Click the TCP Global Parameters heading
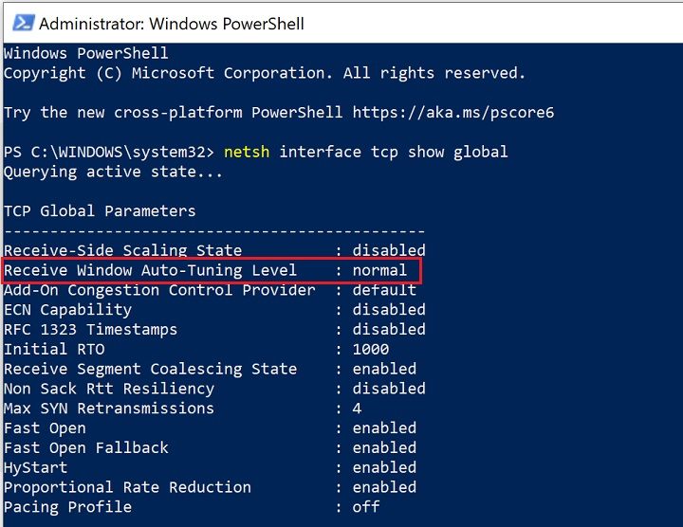The width and height of the screenshot is (683, 527). click(100, 210)
